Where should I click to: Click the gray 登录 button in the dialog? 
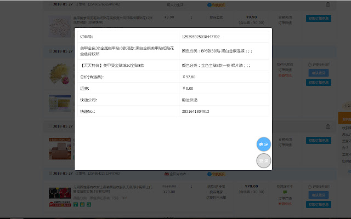tap(263, 160)
